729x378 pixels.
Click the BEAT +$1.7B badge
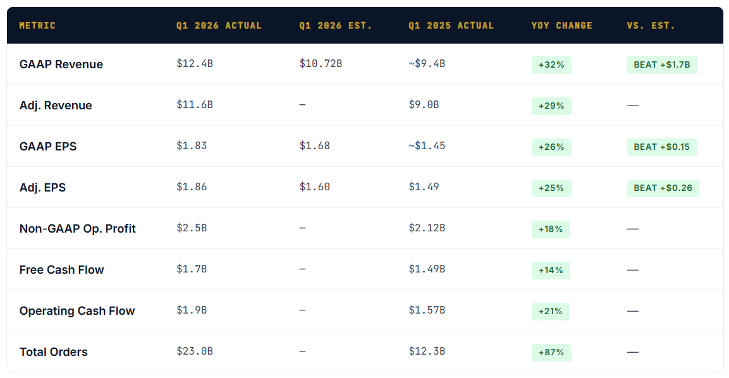coord(661,64)
